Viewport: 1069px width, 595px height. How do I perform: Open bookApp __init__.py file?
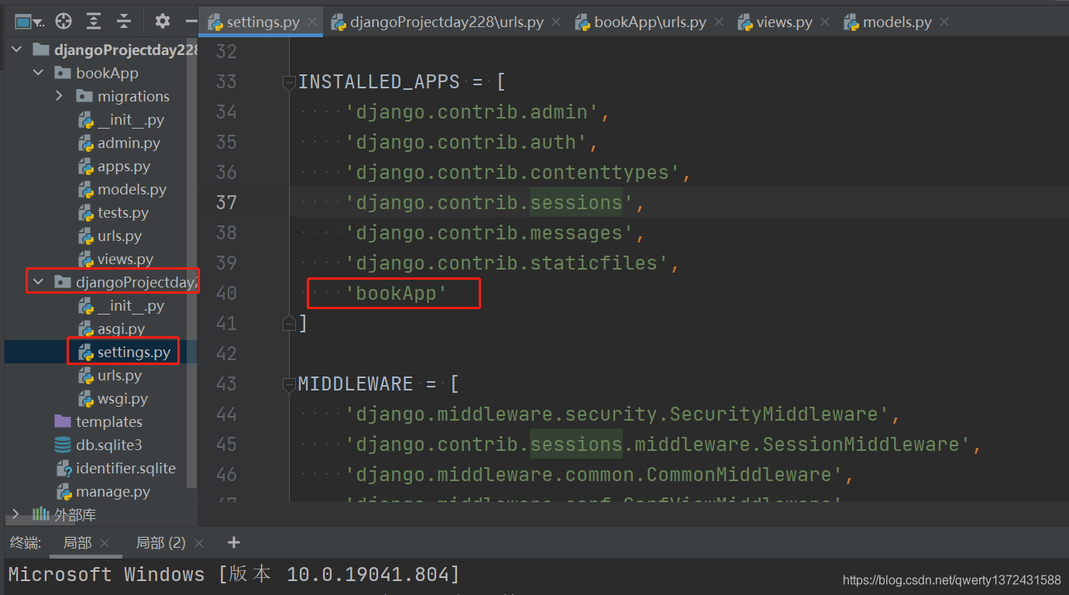[131, 120]
